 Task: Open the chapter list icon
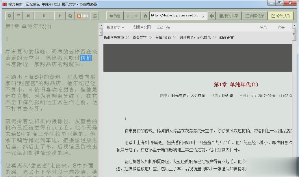click(x=18, y=16)
